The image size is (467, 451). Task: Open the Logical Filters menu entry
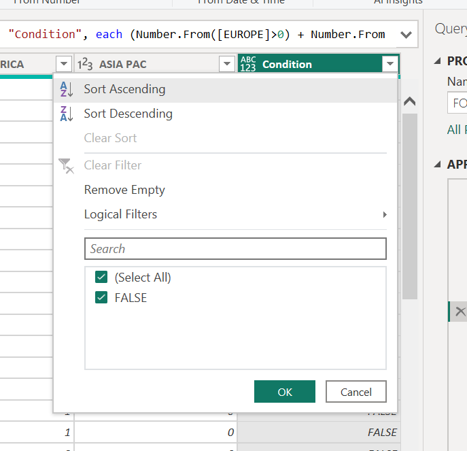point(226,215)
